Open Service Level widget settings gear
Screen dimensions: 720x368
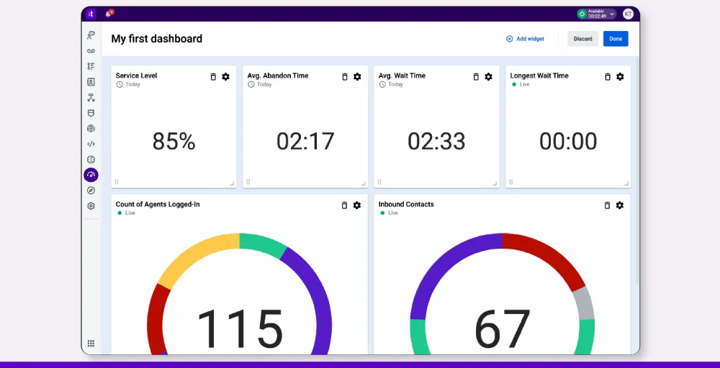[x=225, y=76]
